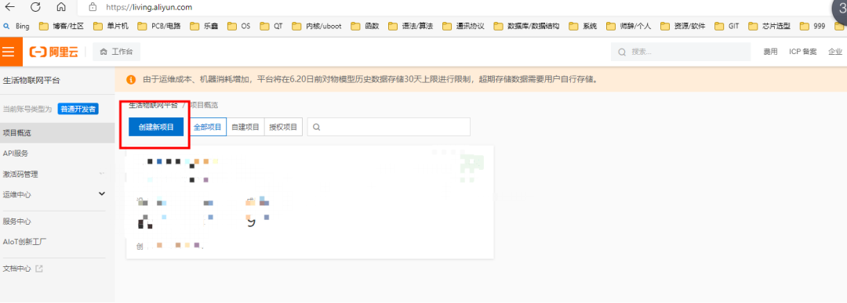The height and width of the screenshot is (303, 847).
Task: Click the project search input box
Action: coord(389,127)
